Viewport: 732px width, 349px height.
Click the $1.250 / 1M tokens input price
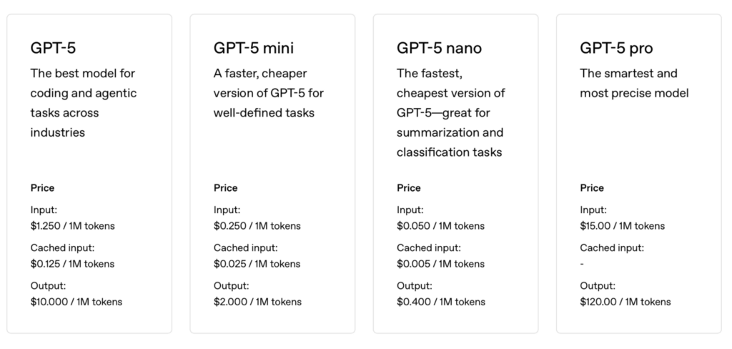point(72,226)
